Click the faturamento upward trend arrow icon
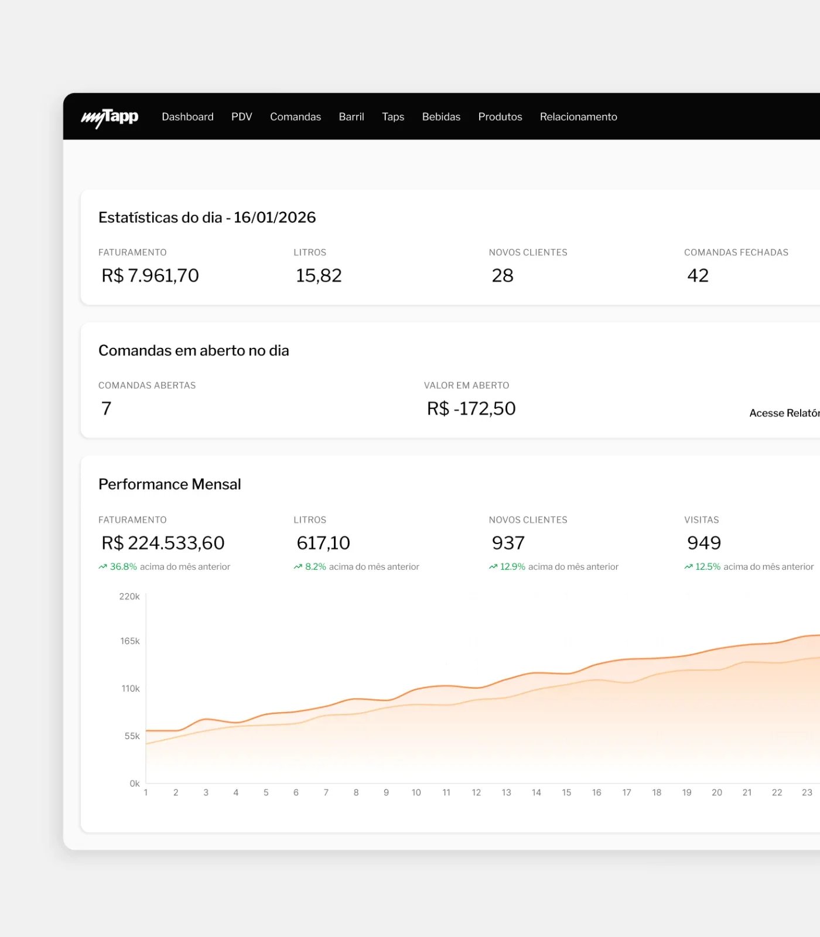Viewport: 820px width, 937px height. click(x=102, y=567)
